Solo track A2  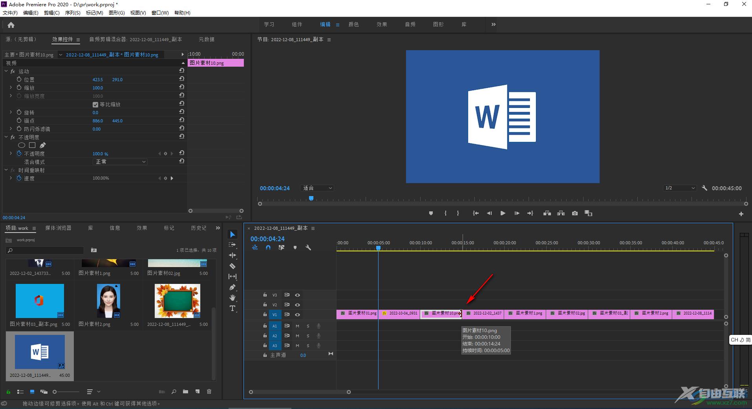308,336
